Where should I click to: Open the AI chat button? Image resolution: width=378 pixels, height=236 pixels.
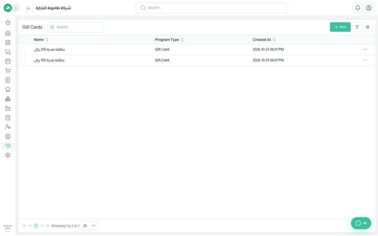pos(361,223)
